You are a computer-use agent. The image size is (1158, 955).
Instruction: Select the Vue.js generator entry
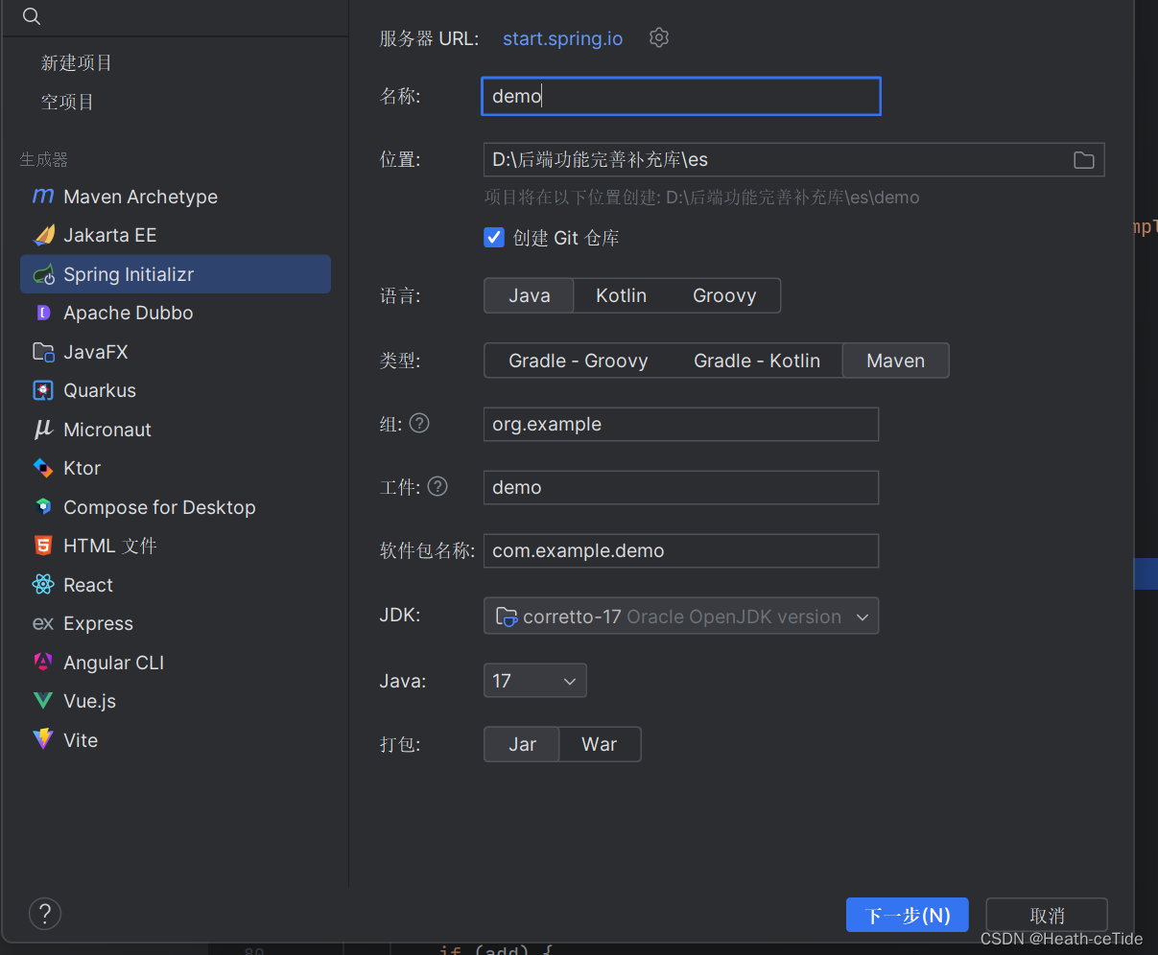point(176,701)
